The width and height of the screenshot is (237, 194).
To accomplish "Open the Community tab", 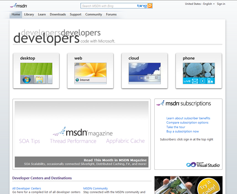I will pos(94,15).
